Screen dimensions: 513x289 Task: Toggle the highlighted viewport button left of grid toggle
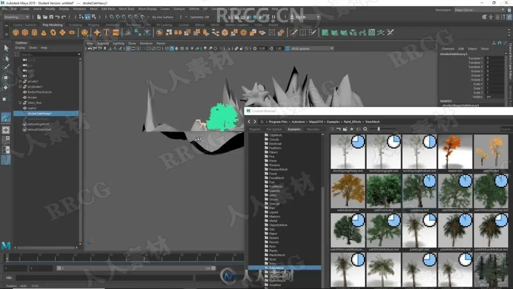click(128, 49)
